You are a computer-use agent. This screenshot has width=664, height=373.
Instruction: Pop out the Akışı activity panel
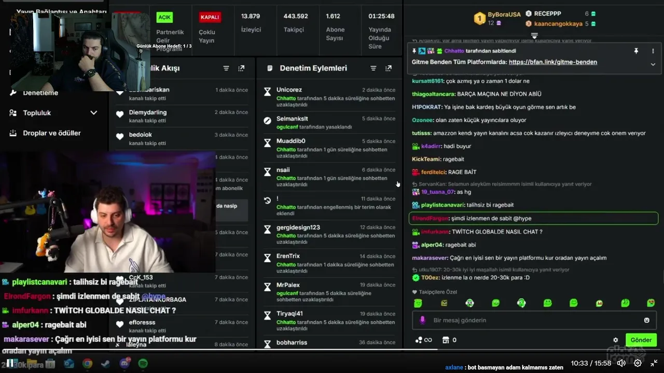click(241, 68)
